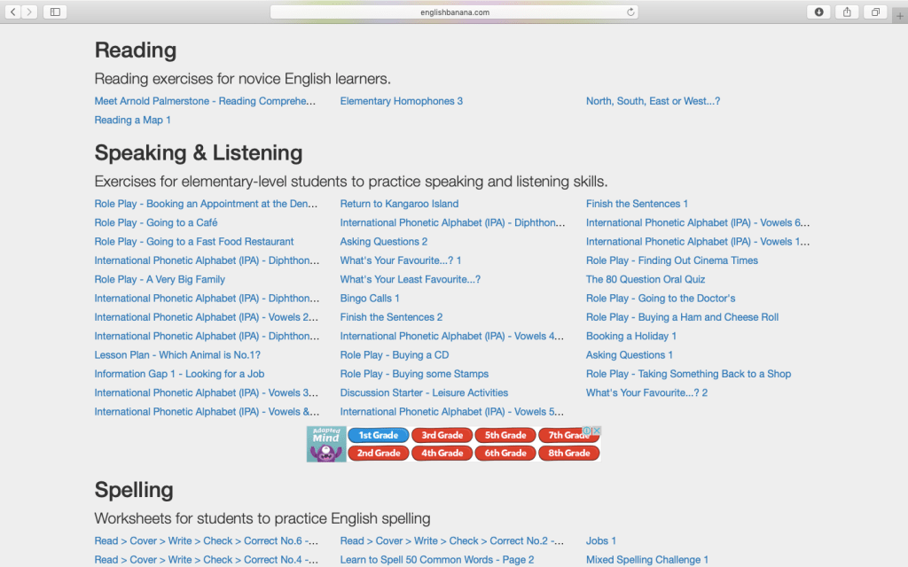Image resolution: width=908 pixels, height=567 pixels.
Task: Go back to the previous page
Action: [14, 12]
